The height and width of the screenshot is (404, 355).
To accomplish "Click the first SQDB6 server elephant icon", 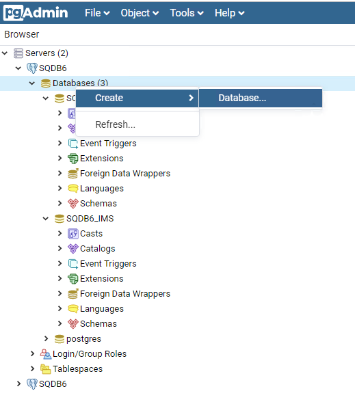I will 32,68.
